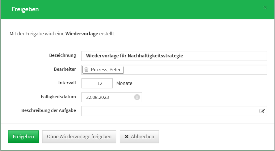Click the Freigeben dialog title
The width and height of the screenshot is (275, 151).
pyautogui.click(x=25, y=9)
